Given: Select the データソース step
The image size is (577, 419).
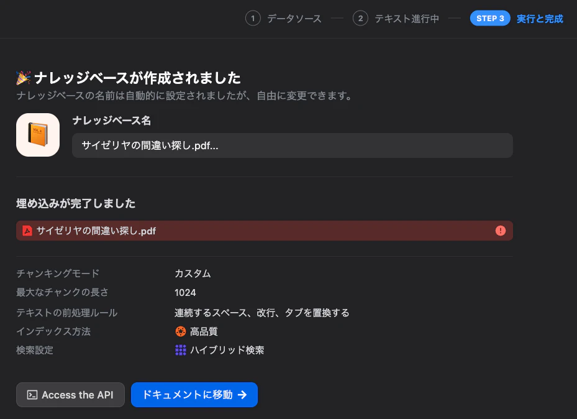Looking at the screenshot, I should (294, 19).
